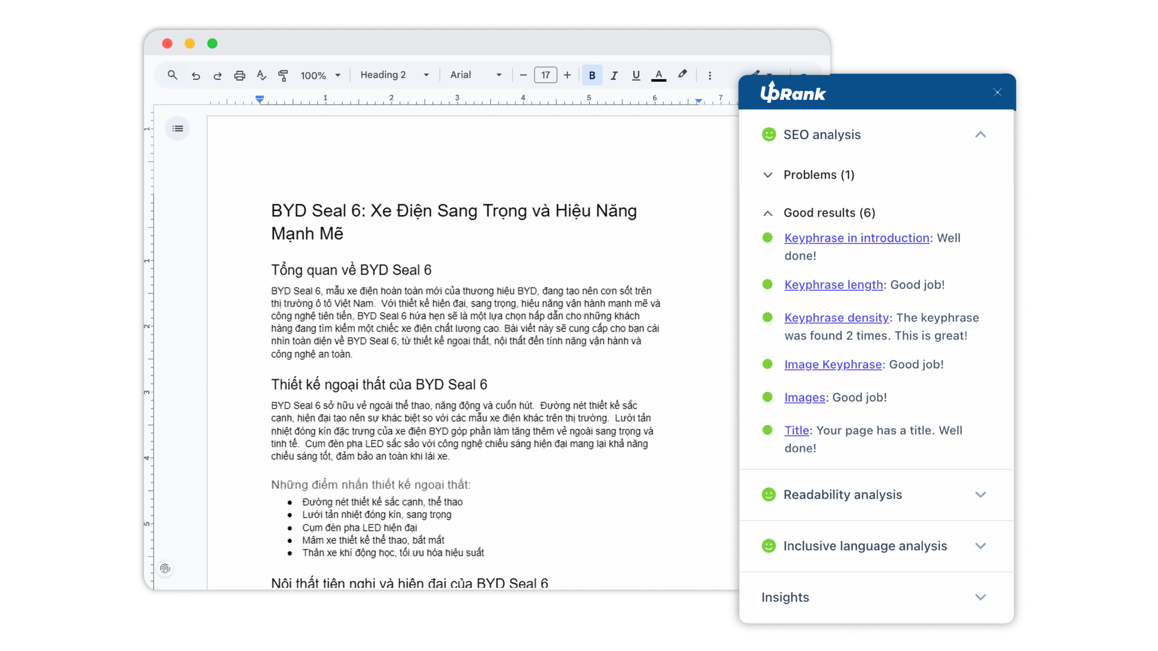Toggle underline formatting
The image size is (1158, 651).
point(636,75)
